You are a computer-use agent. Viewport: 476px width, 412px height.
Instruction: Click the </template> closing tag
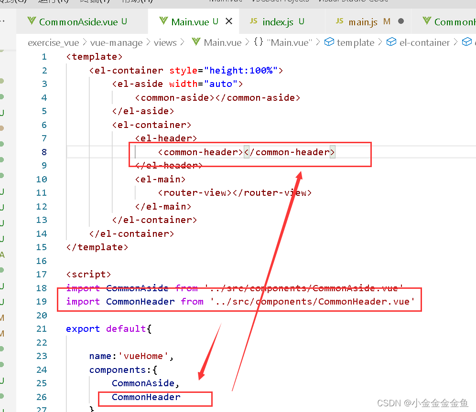(x=97, y=247)
